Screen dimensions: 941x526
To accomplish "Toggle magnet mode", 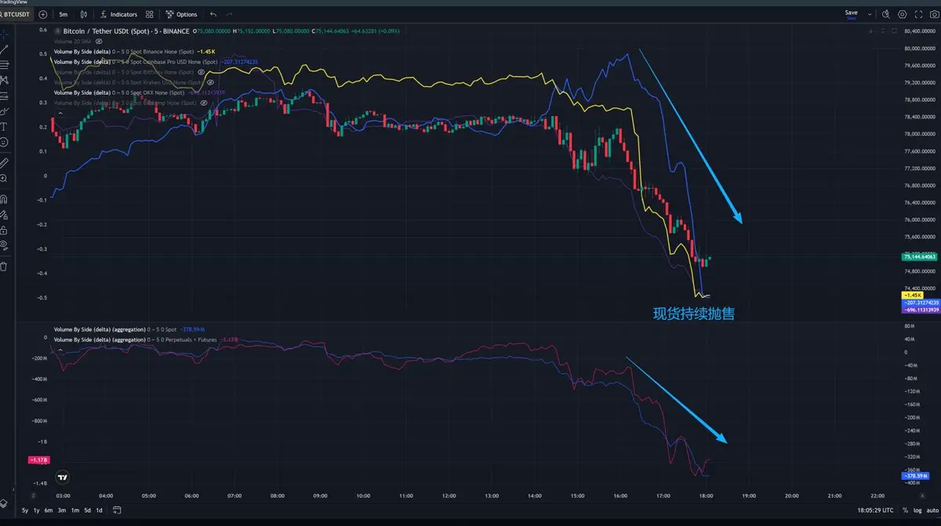I will coord(5,199).
